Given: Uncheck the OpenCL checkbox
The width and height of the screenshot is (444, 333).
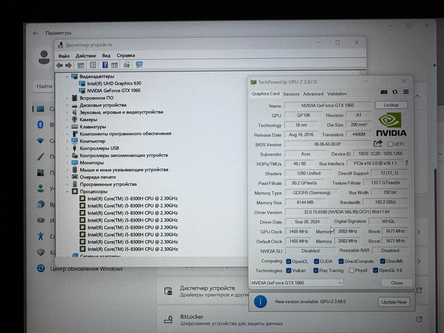Looking at the screenshot, I should pos(289,262).
